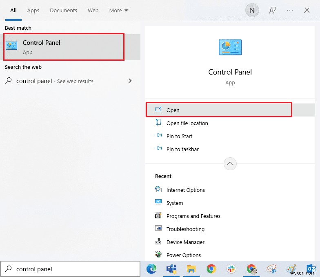The height and width of the screenshot is (277, 320).
Task: Click the Troubleshooting icon
Action: point(158,228)
